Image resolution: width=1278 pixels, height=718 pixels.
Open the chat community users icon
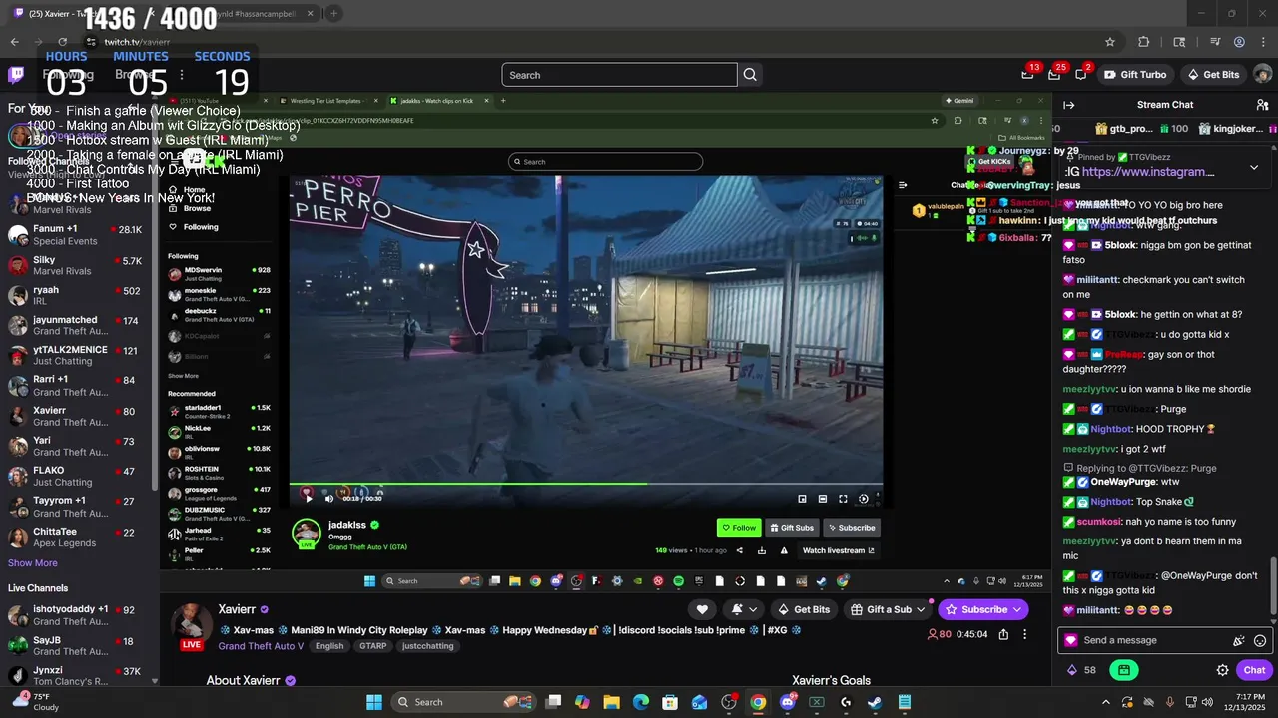[1262, 105]
